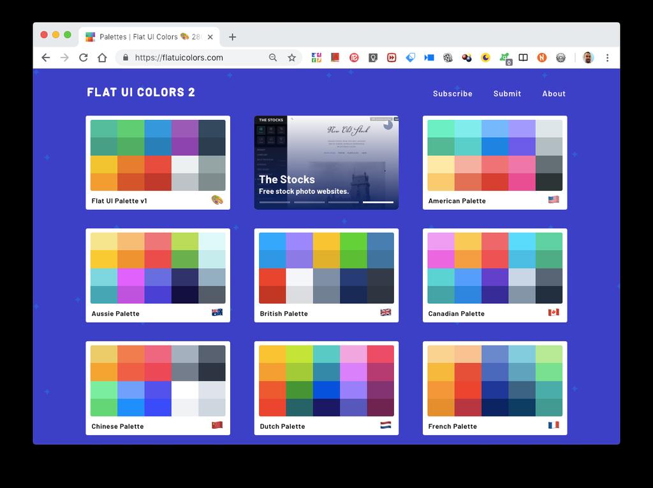
Task: Open the red circle swirl extension
Action: (354, 57)
